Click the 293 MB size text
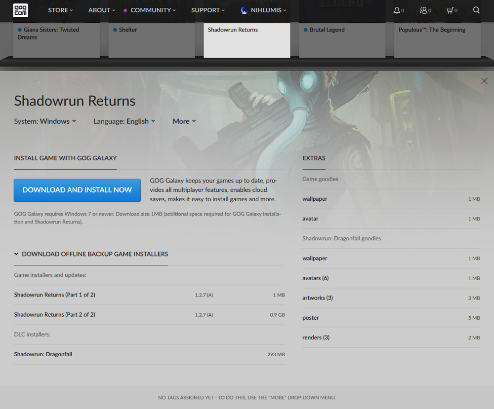The image size is (494, 409). (276, 354)
